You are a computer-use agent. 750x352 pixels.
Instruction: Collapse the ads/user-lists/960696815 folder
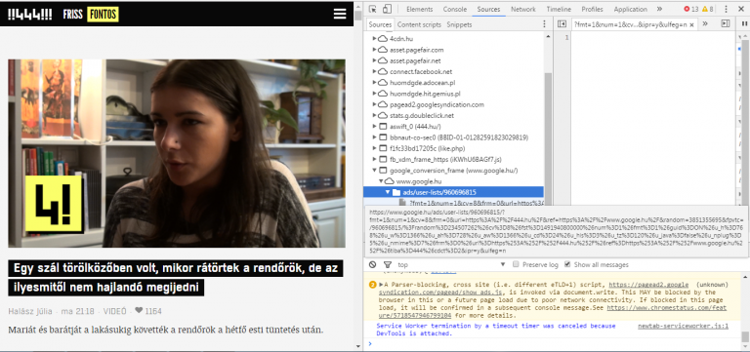pos(388,192)
